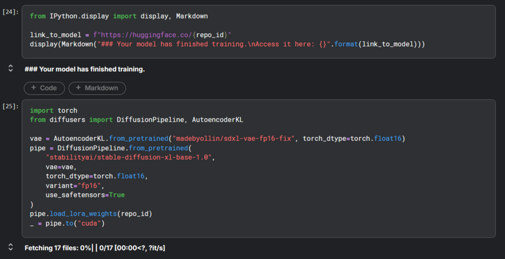Collapse the output of cell 25

11,247
